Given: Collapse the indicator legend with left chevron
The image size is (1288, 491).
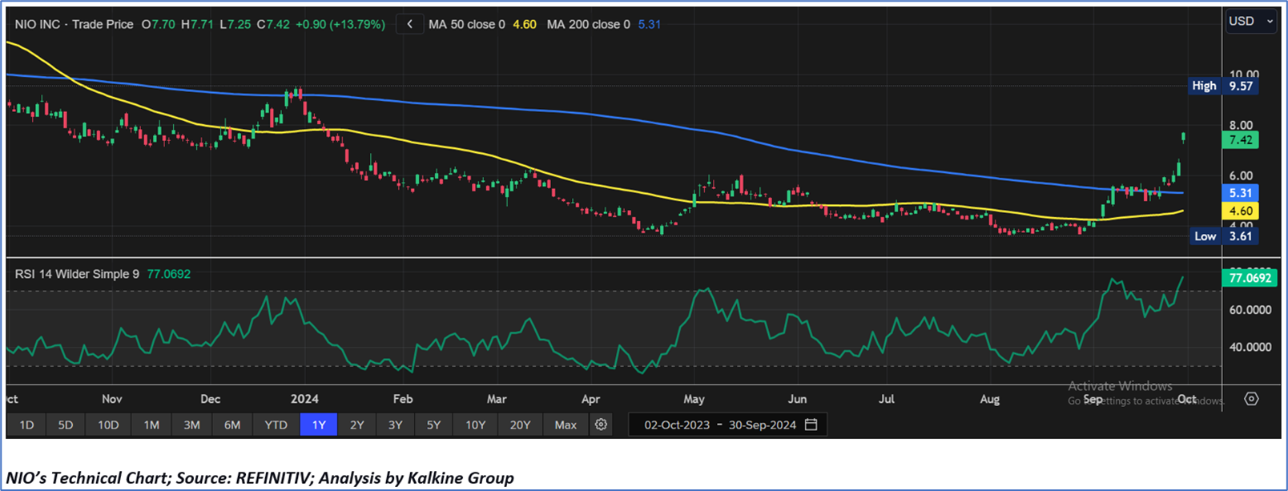Looking at the screenshot, I should pyautogui.click(x=409, y=24).
